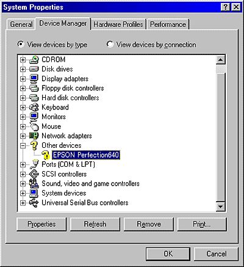Collapse the Other devices node
244x267 pixels.
[x=23, y=145]
